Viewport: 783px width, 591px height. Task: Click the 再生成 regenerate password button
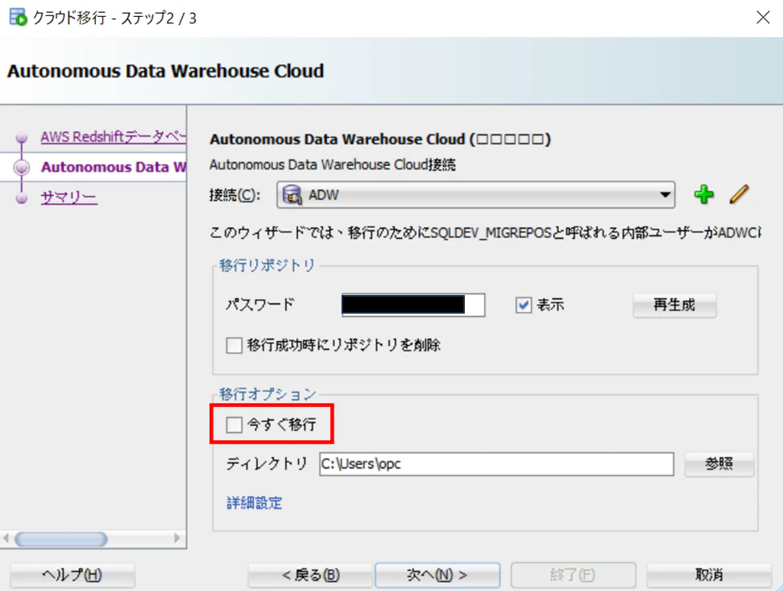pyautogui.click(x=674, y=305)
